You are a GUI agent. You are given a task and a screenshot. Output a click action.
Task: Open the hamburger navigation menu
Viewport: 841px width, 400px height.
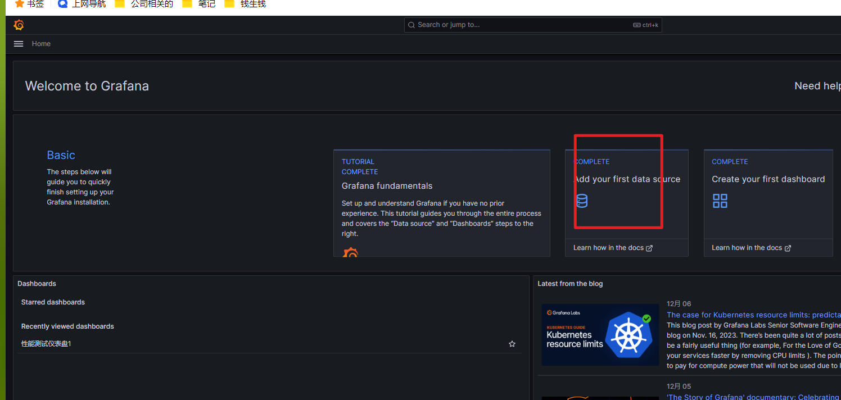19,44
